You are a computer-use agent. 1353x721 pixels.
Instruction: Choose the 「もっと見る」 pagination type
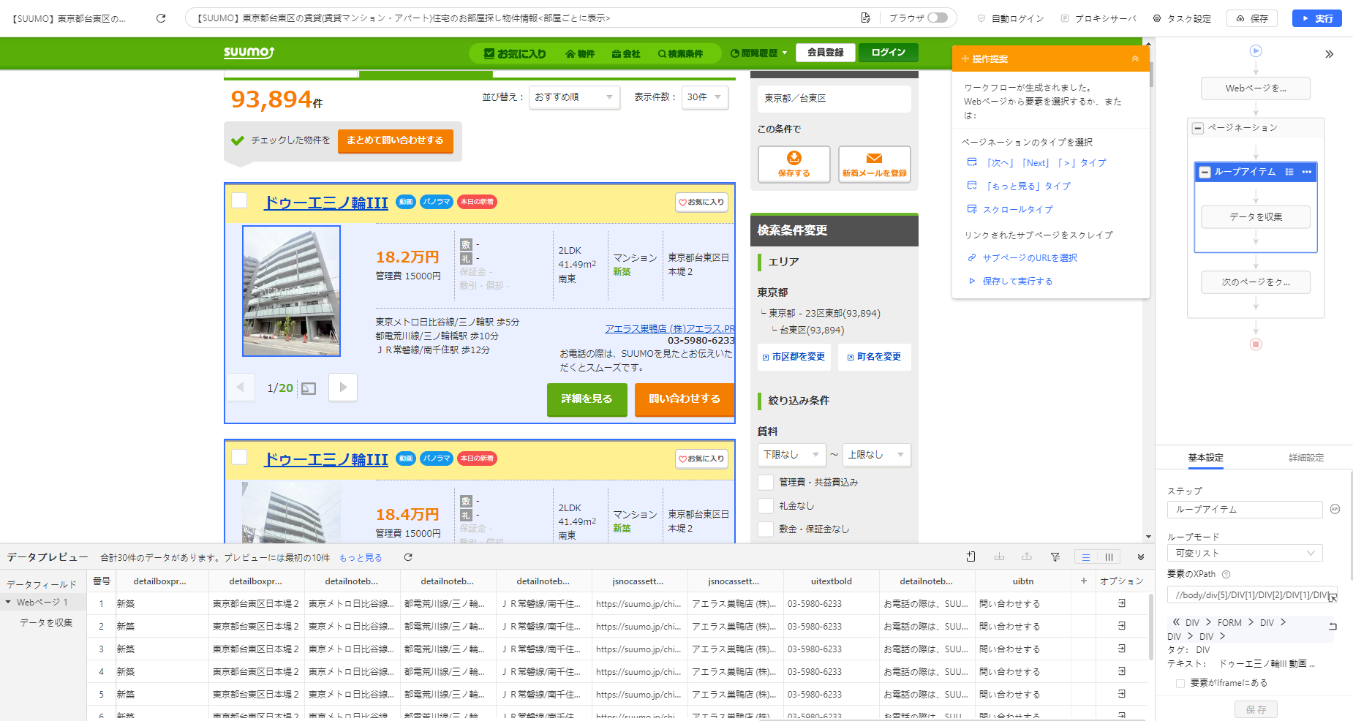pos(1028,186)
